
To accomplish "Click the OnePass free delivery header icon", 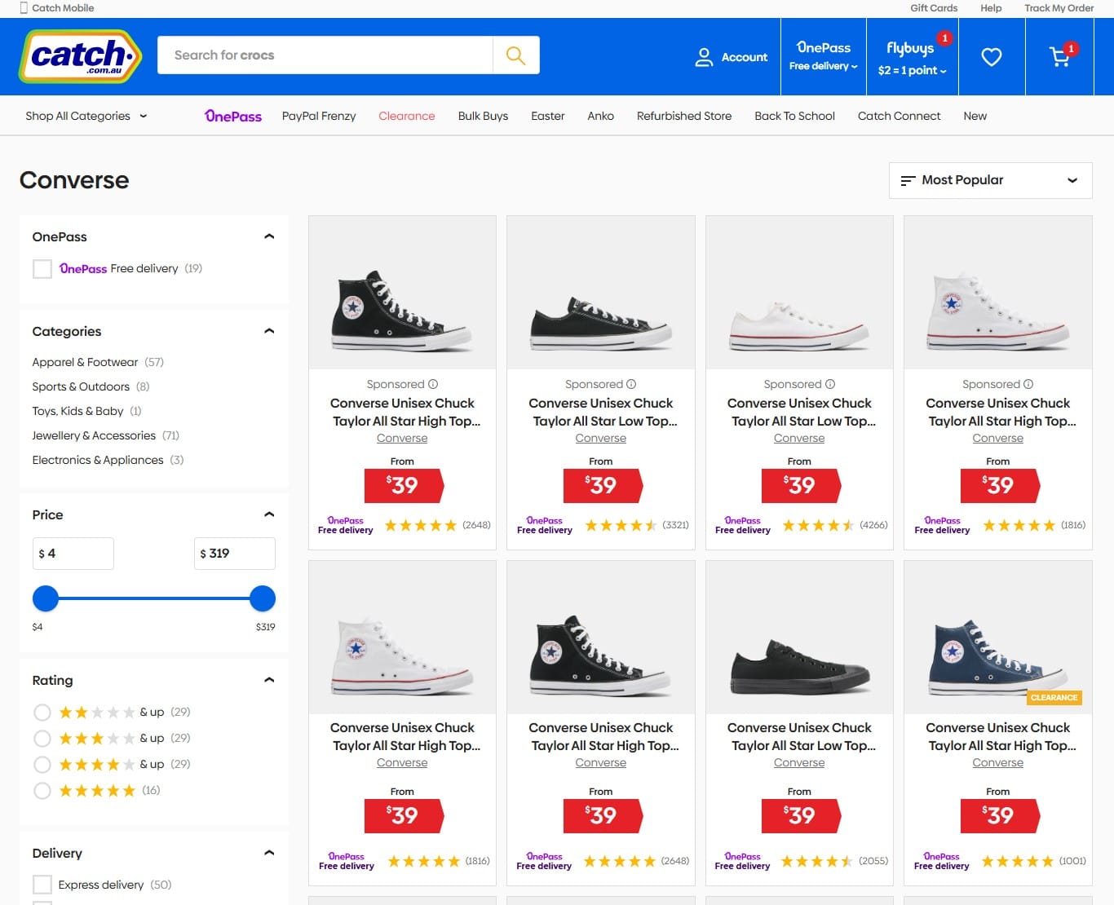I will pos(823,56).
